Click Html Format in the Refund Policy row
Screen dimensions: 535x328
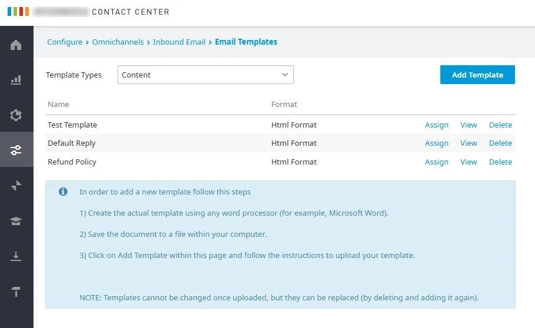294,162
